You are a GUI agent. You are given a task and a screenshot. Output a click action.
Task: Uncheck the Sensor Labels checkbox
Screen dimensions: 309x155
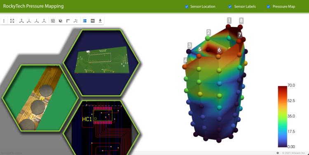[230, 7]
